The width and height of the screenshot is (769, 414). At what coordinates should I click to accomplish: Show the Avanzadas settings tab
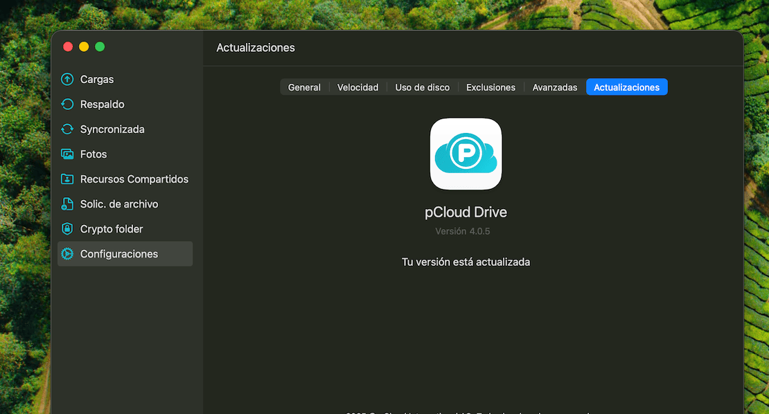[554, 87]
